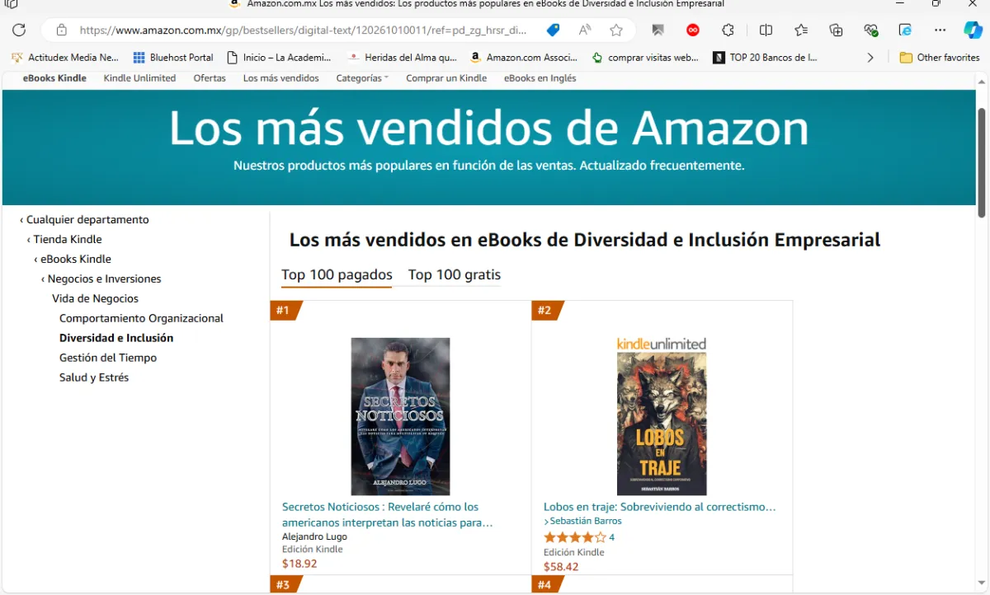Open Kindle Unlimited menu item
Viewport: 990px width, 595px height.
tap(139, 78)
